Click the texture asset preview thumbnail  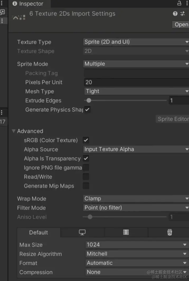pyautogui.click(x=19, y=17)
